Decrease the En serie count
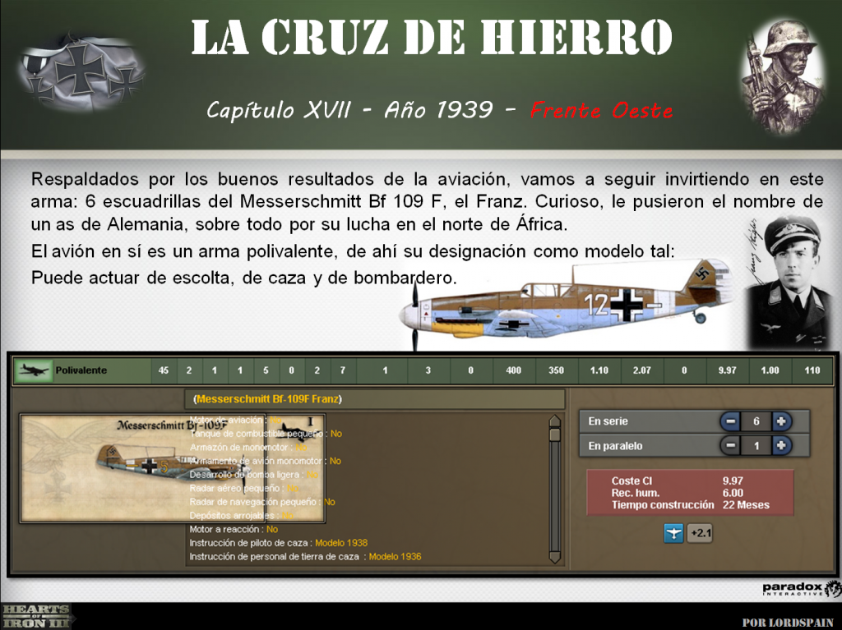Image resolution: width=842 pixels, height=630 pixels. (x=730, y=422)
